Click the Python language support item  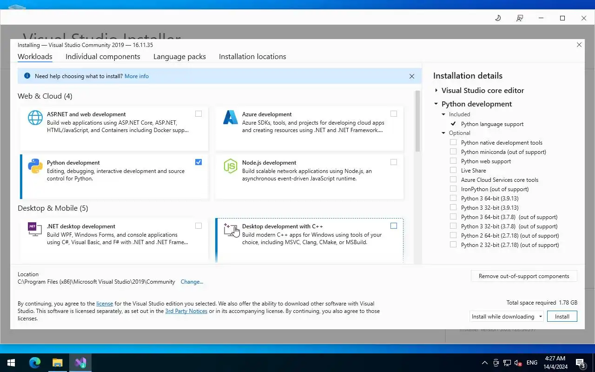[x=492, y=124]
